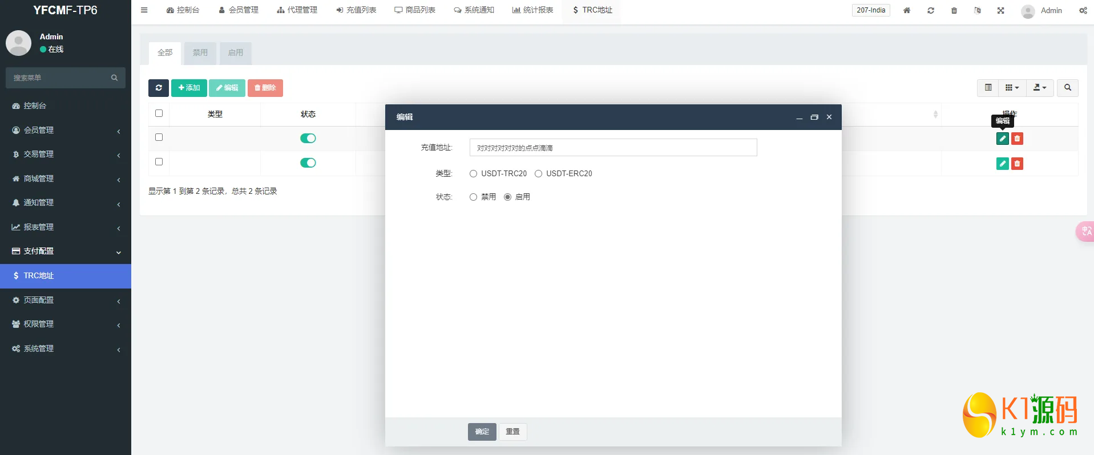Click the 重置 button in the dialog
This screenshot has height=455, width=1094.
(x=513, y=432)
